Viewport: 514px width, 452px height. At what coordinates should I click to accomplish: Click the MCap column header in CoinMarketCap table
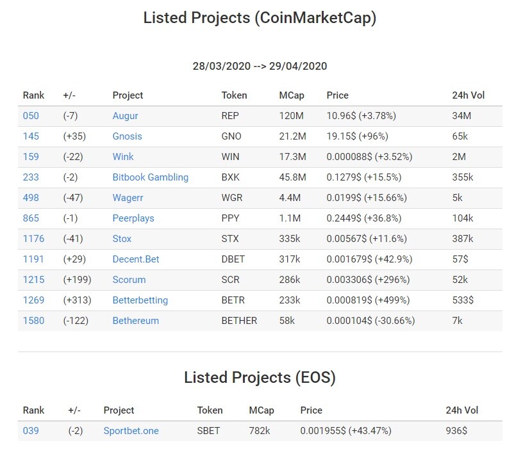(292, 95)
